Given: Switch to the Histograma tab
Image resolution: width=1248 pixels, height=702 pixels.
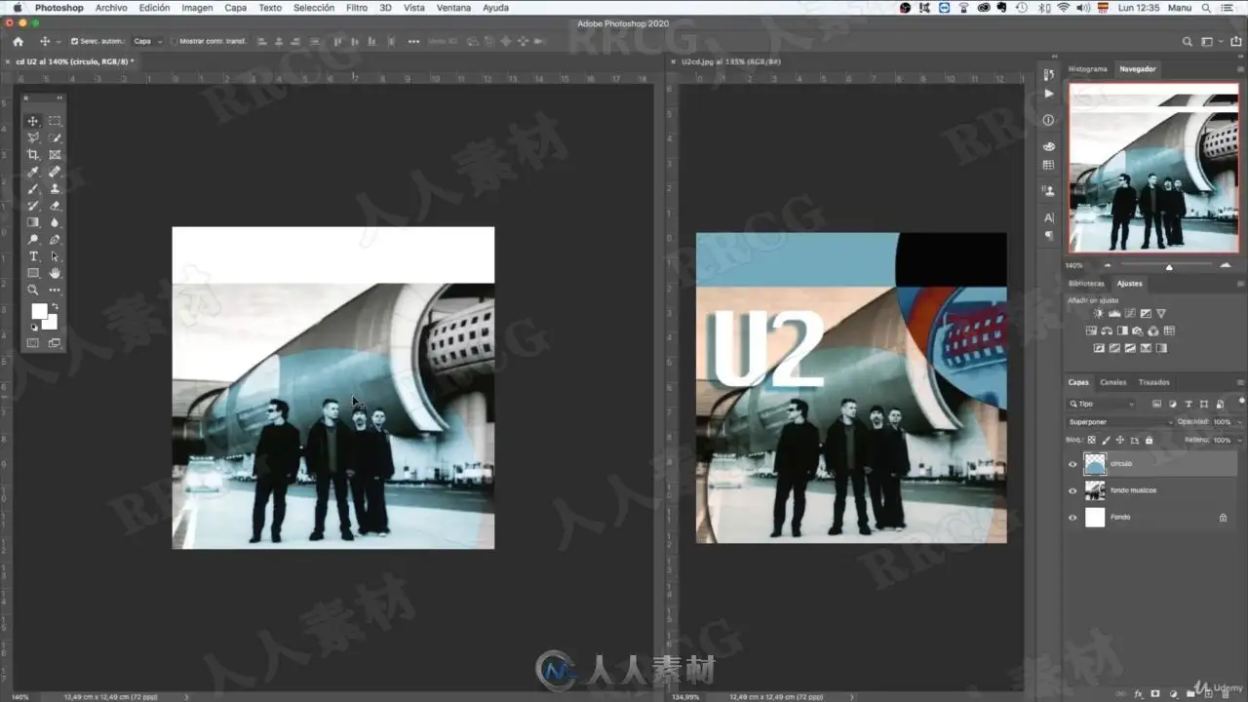Looking at the screenshot, I should coord(1087,69).
